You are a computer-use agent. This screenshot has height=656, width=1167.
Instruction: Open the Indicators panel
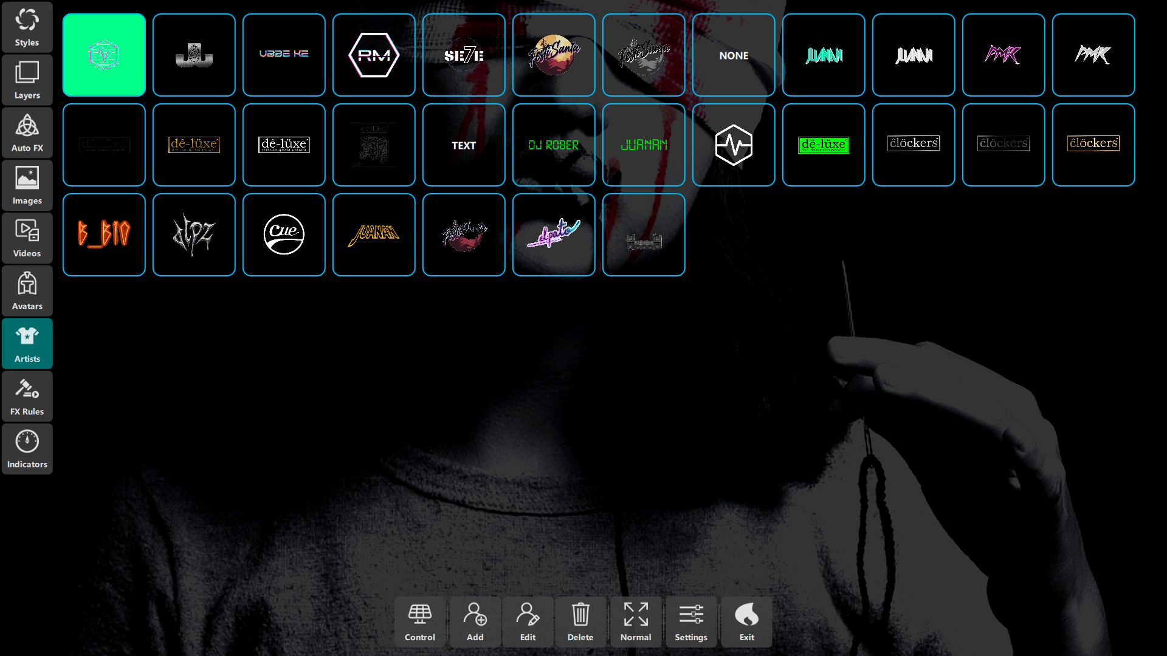pos(27,448)
